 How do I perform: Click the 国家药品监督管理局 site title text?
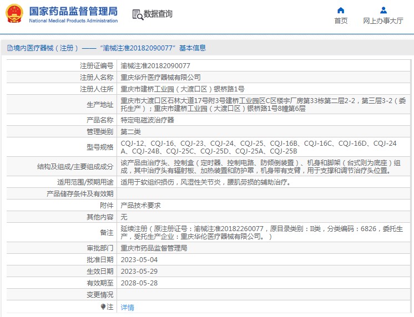73,11
